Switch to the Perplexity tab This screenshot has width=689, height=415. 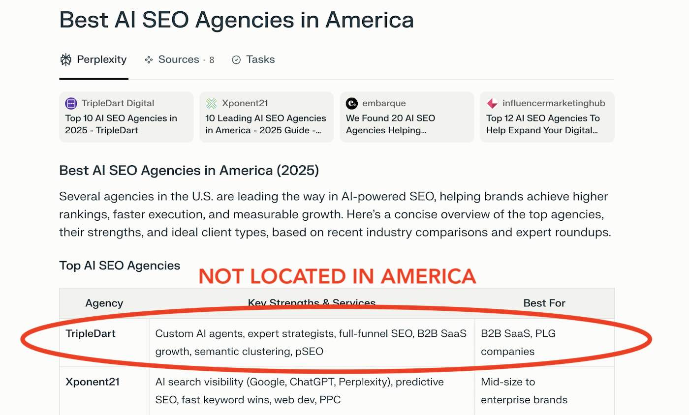pyautogui.click(x=94, y=60)
